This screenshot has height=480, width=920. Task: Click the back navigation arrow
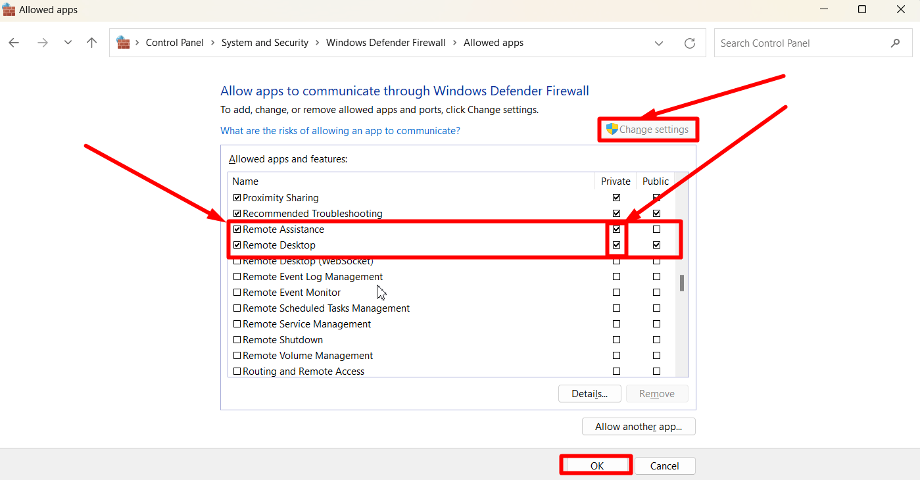click(13, 42)
